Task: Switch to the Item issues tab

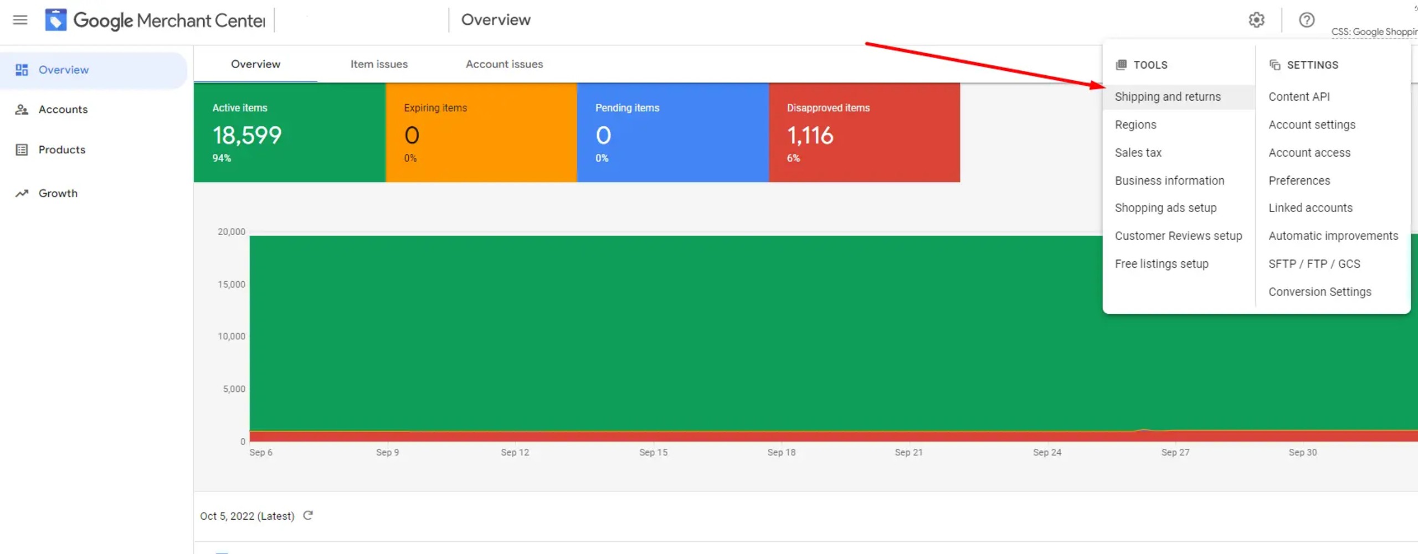Action: pyautogui.click(x=379, y=64)
